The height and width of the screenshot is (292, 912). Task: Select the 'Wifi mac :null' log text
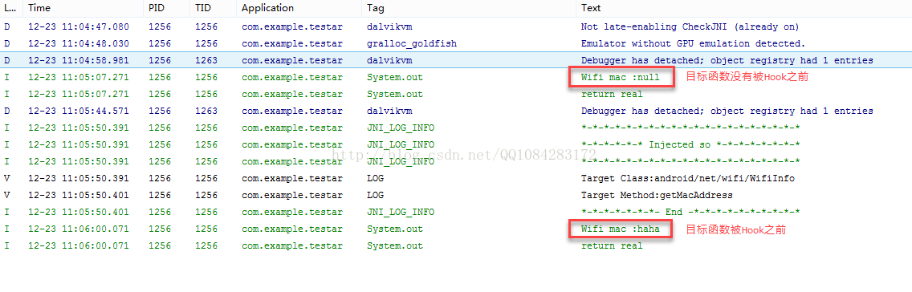tap(620, 77)
